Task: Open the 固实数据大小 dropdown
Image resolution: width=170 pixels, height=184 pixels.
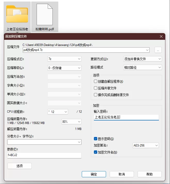Action: click(x=64, y=103)
